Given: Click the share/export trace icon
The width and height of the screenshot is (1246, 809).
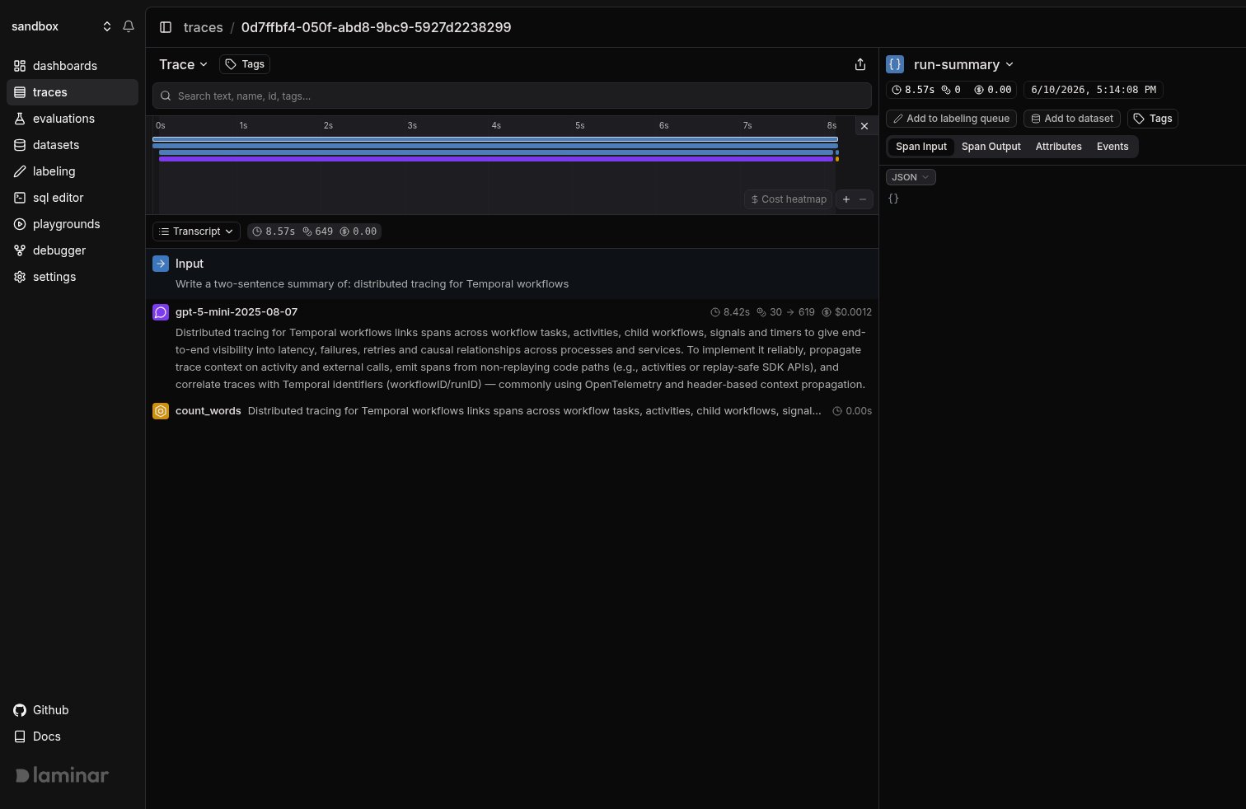Looking at the screenshot, I should [860, 64].
